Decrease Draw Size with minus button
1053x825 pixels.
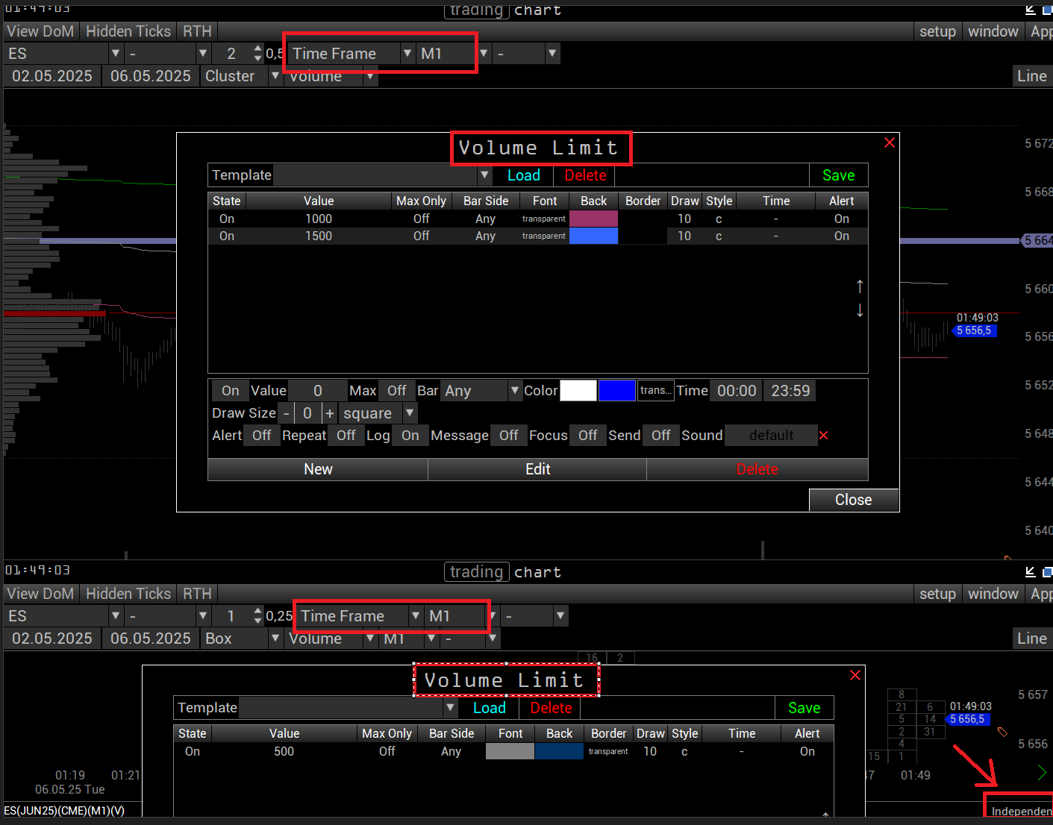coord(286,413)
